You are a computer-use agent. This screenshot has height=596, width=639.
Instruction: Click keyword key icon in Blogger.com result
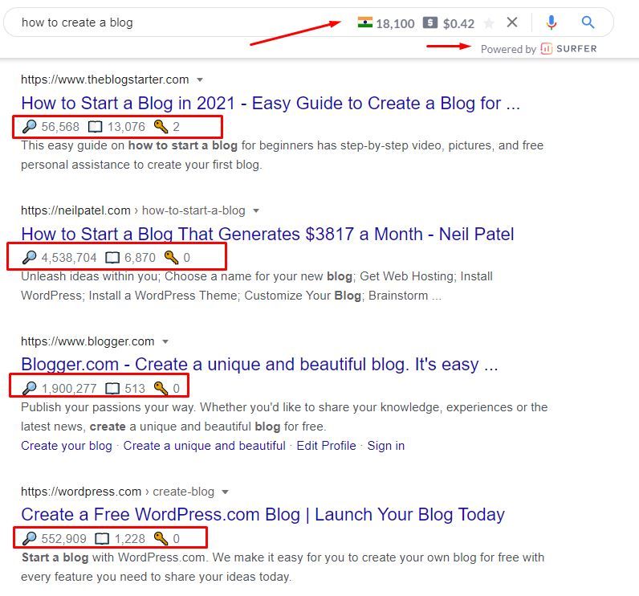coord(161,389)
